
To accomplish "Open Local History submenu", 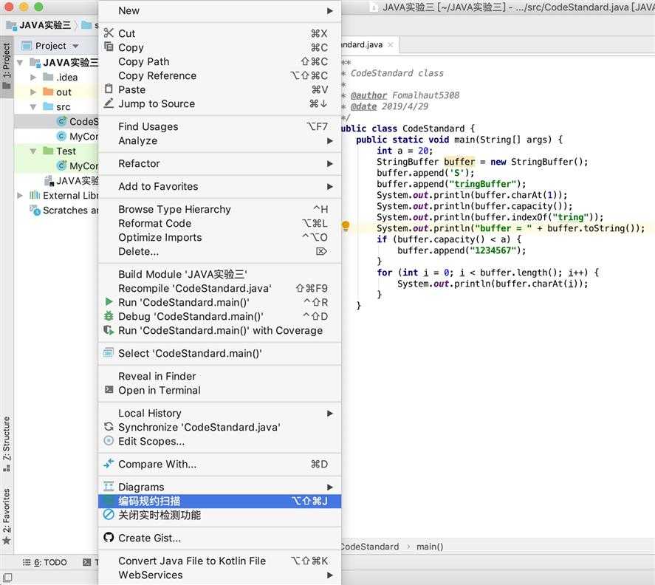I will [x=220, y=413].
